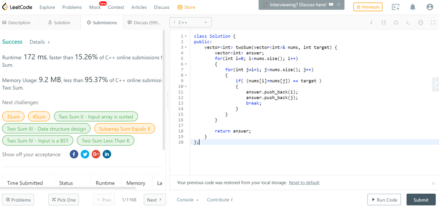Screen dimensions: 439x206
Task: Share acceptance on LinkedIn
Action: (107, 154)
